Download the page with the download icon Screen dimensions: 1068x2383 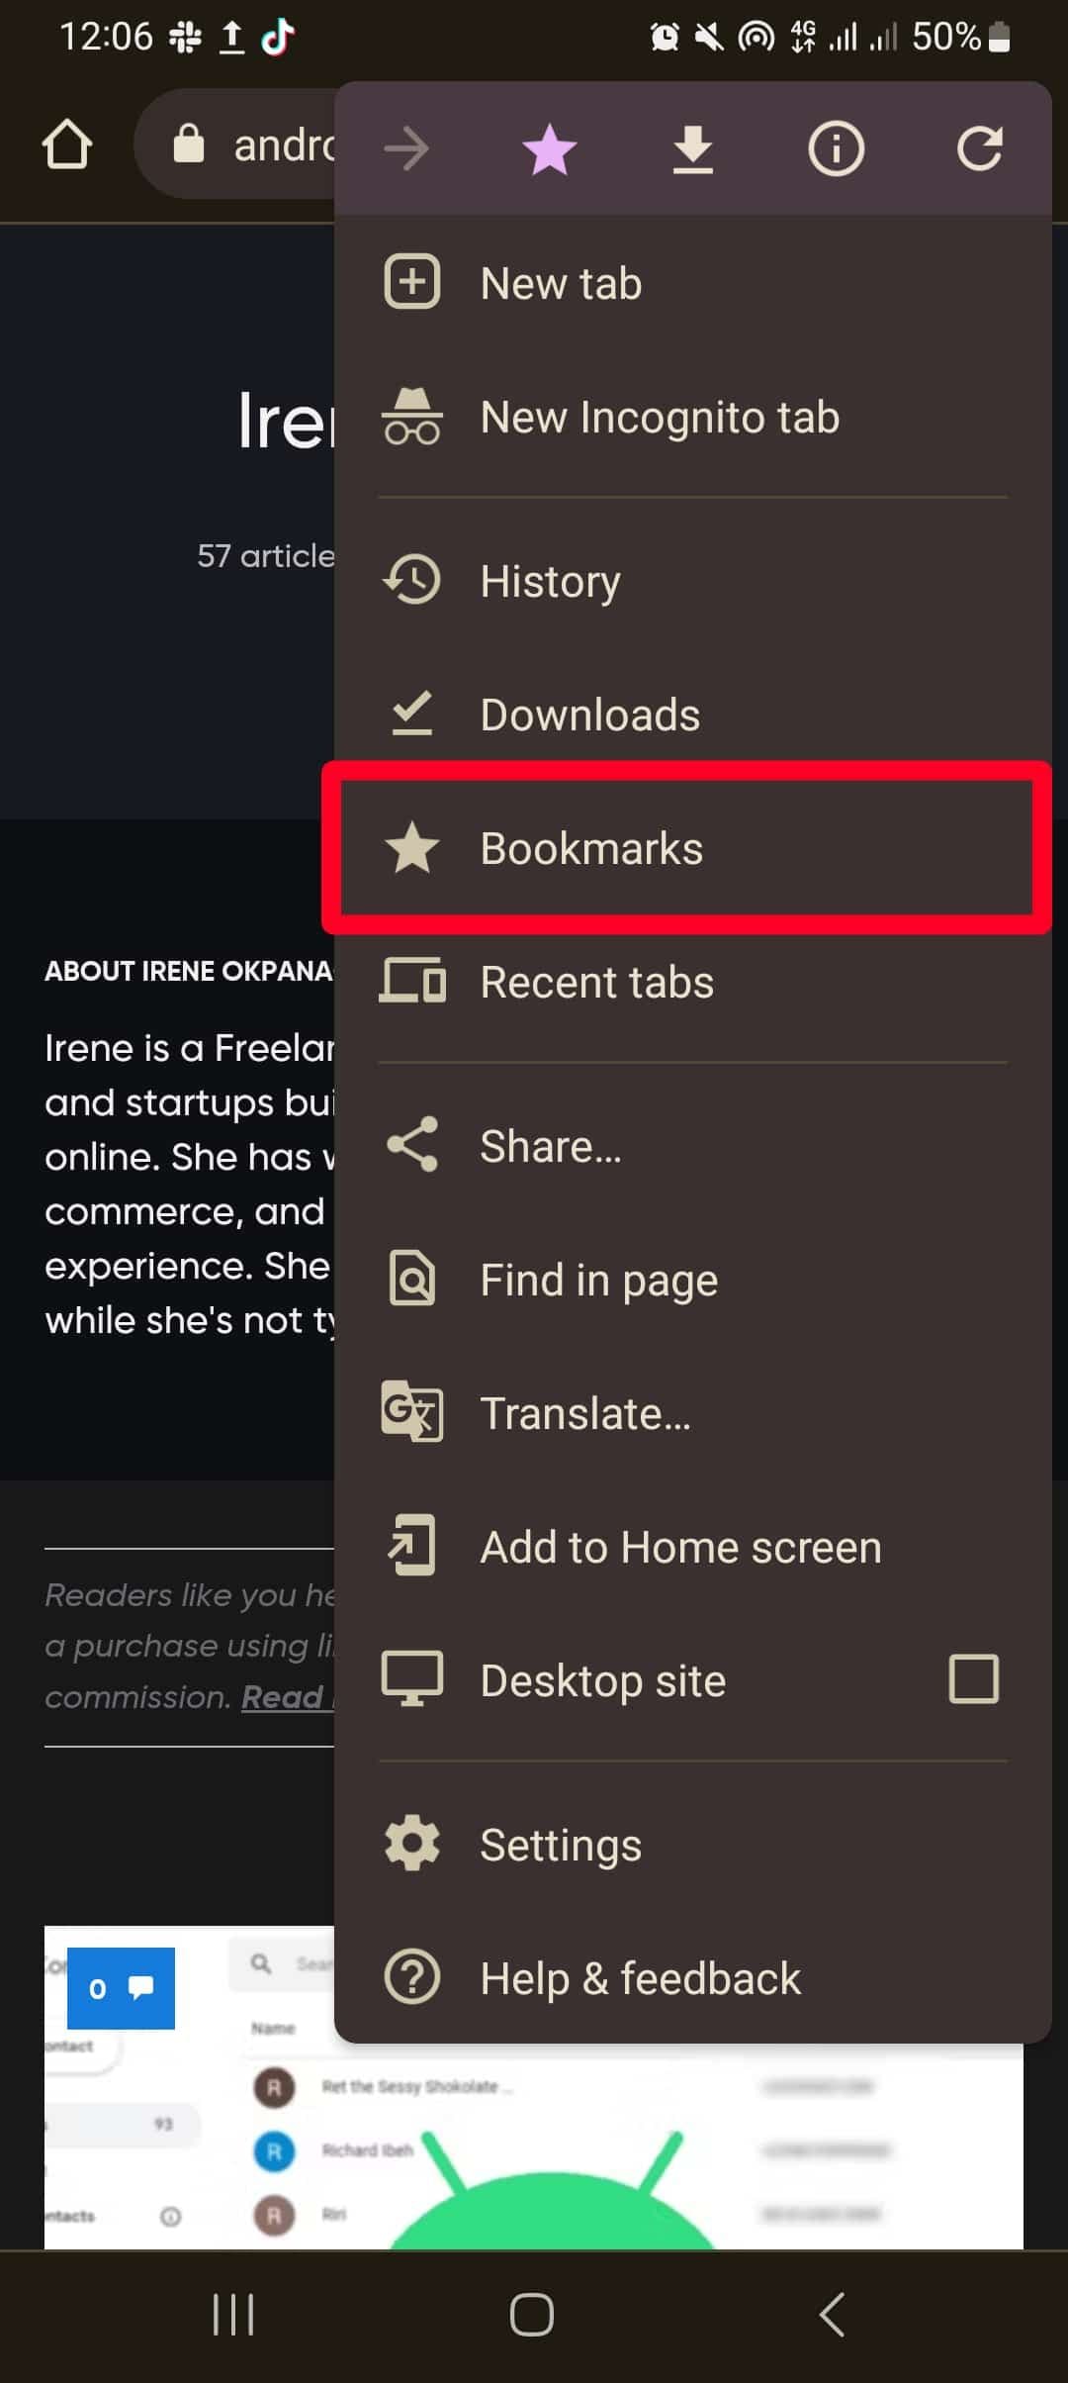pyautogui.click(x=692, y=149)
